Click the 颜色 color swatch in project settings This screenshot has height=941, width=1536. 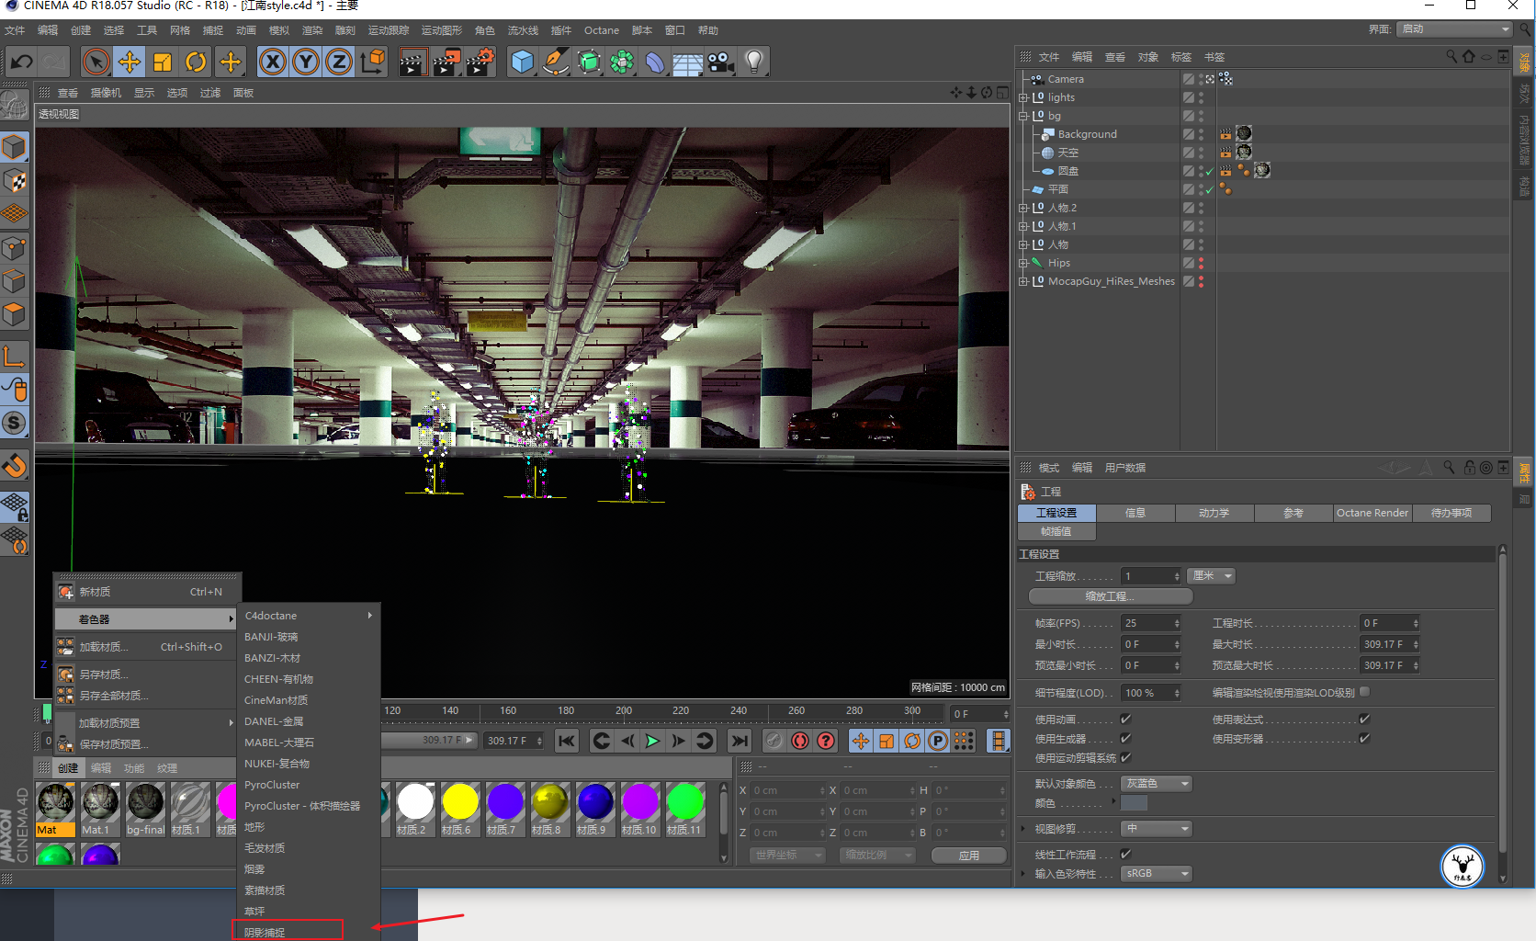point(1135,803)
